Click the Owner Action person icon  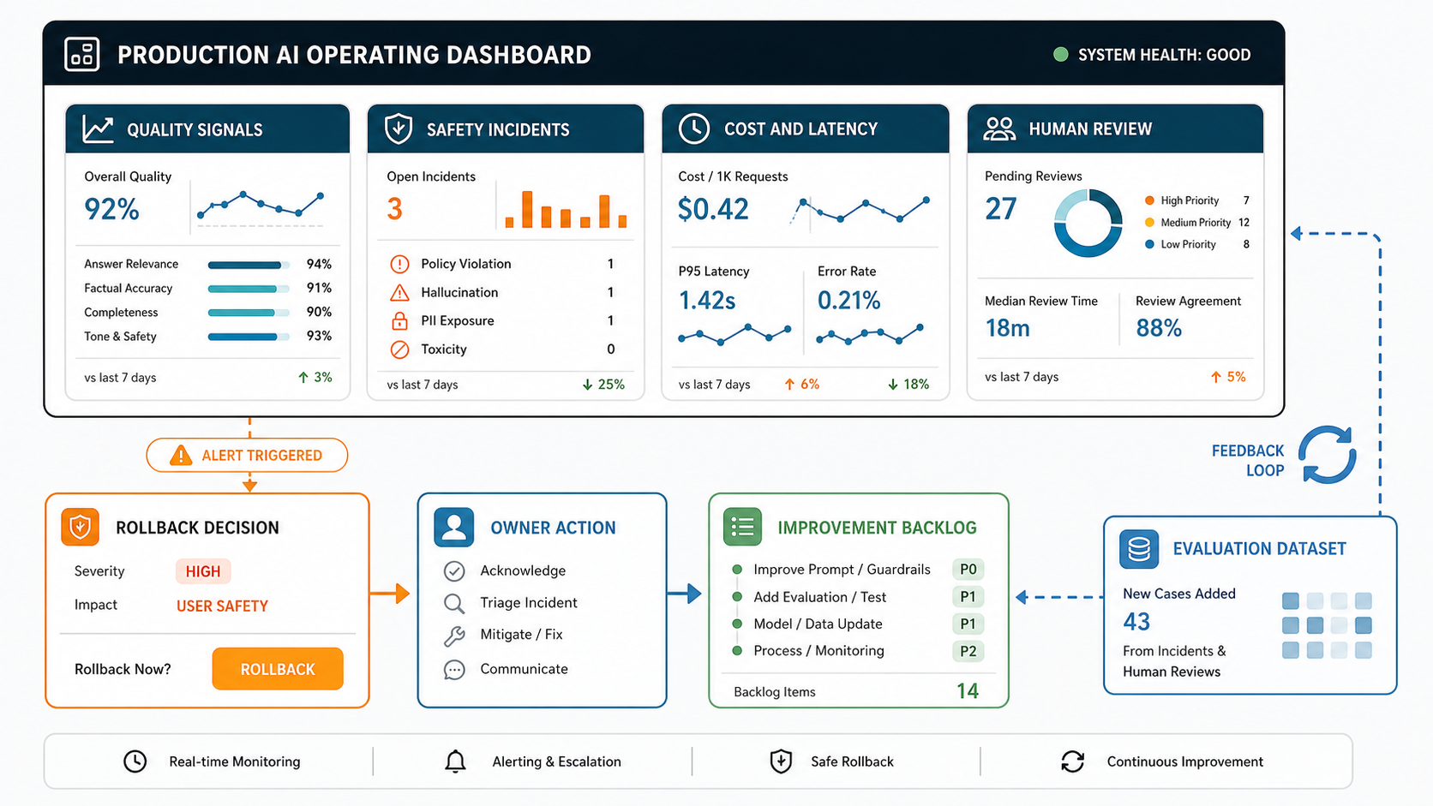[454, 527]
